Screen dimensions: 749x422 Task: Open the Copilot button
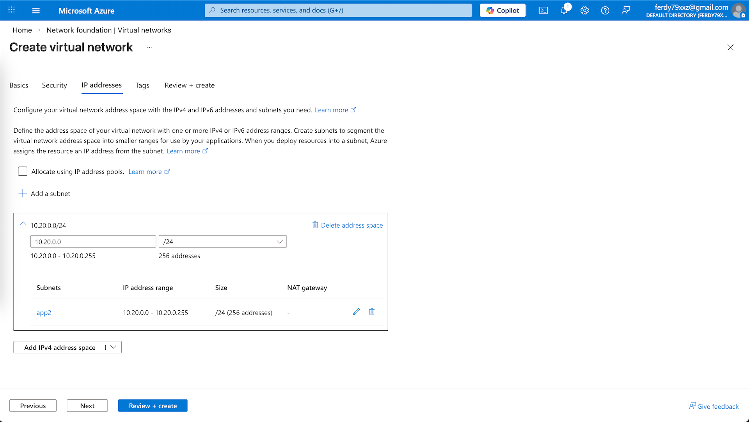pyautogui.click(x=502, y=11)
